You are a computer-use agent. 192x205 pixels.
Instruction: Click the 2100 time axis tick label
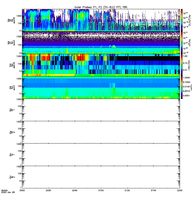coord(101,190)
